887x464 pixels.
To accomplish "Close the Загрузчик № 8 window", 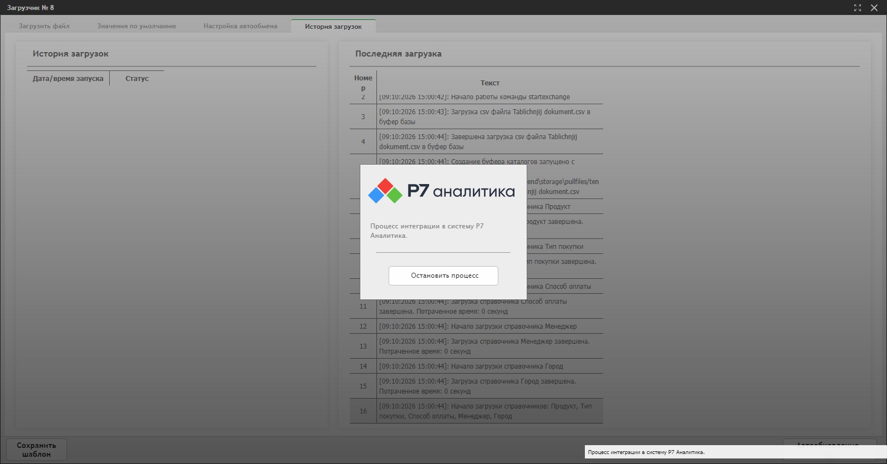I will [x=874, y=8].
